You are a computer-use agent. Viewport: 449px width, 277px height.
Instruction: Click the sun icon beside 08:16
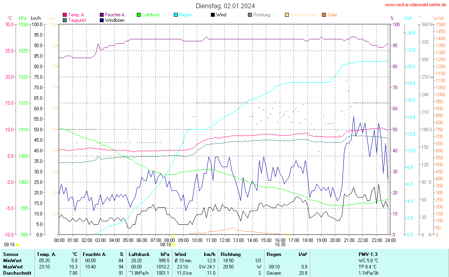18,245
